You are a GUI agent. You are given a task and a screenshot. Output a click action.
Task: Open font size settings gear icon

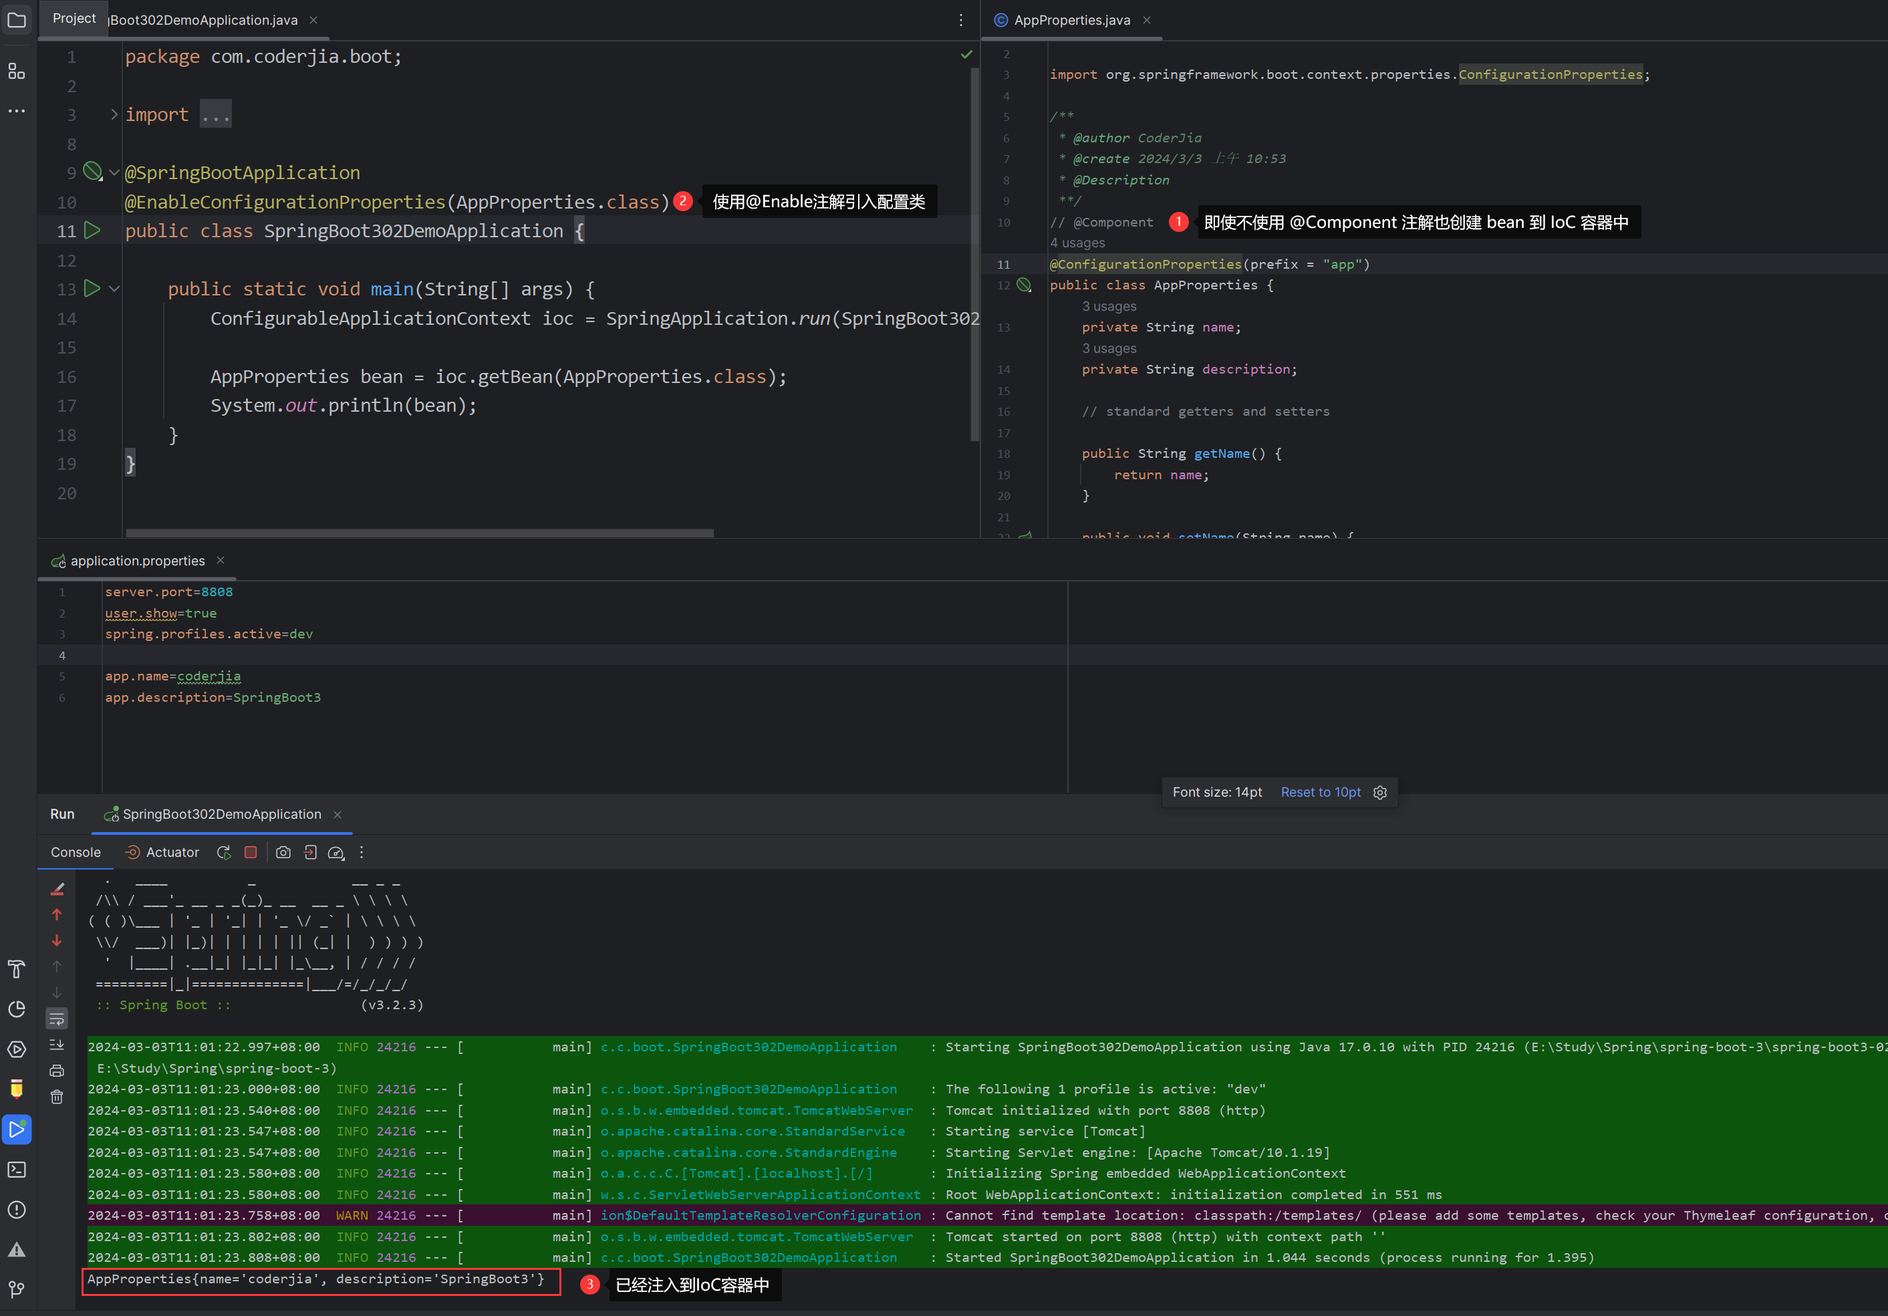point(1381,792)
